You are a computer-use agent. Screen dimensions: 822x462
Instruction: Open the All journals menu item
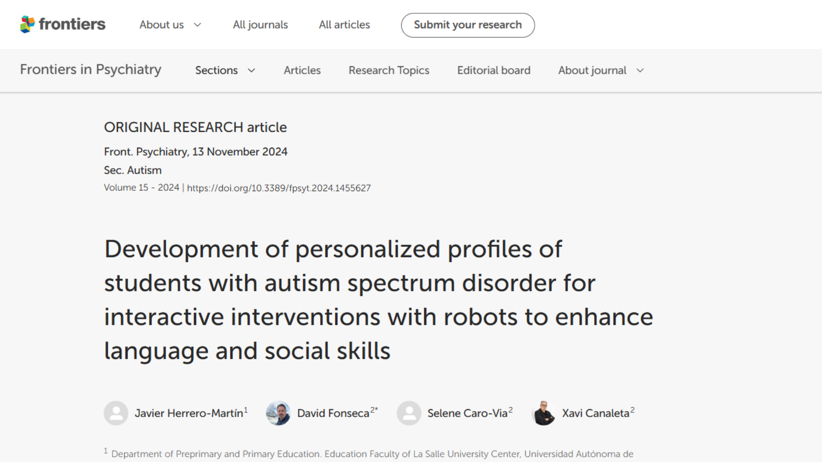260,25
